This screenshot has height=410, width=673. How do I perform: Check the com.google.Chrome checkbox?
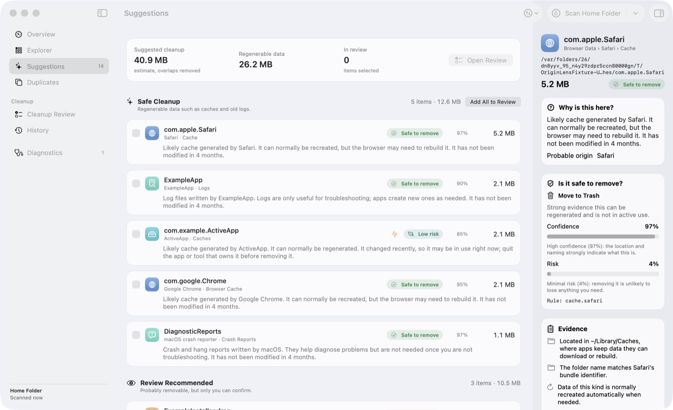136,285
